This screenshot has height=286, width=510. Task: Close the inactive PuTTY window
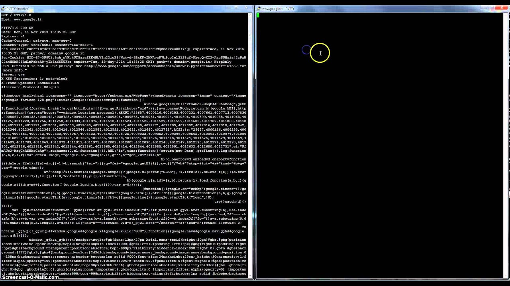[x=245, y=8]
